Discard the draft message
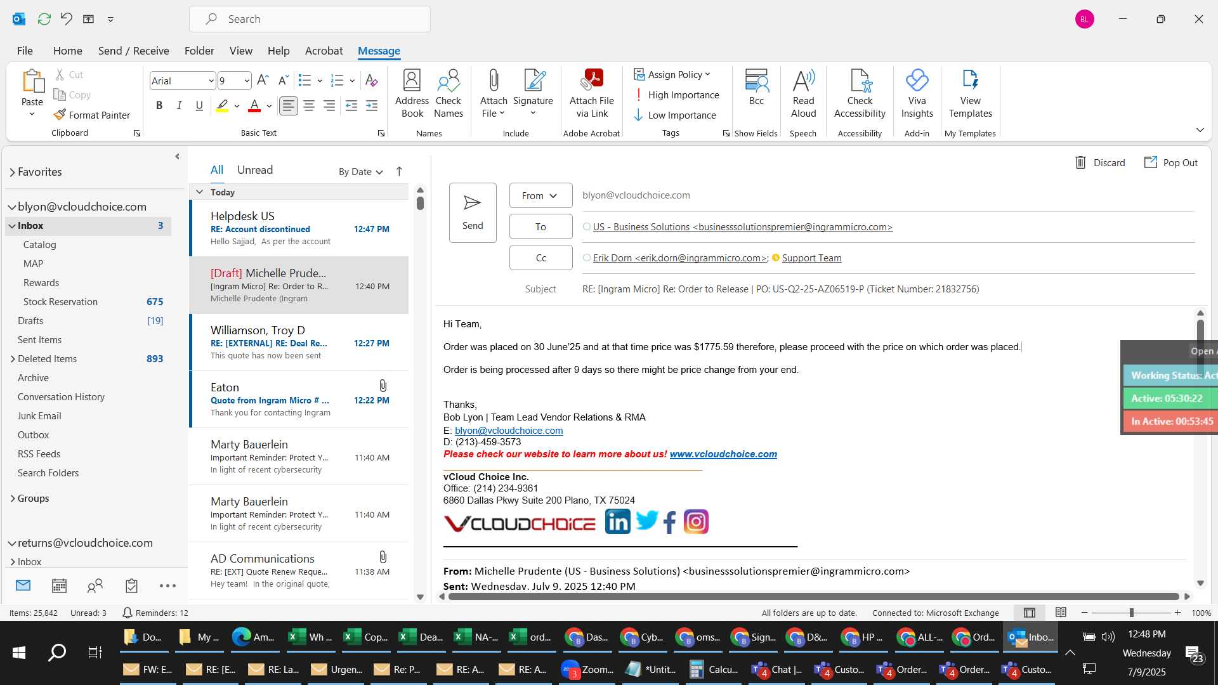 click(x=1101, y=162)
